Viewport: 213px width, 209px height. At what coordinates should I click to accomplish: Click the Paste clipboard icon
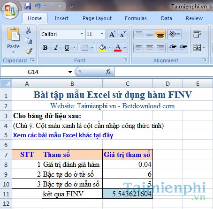point(13,34)
